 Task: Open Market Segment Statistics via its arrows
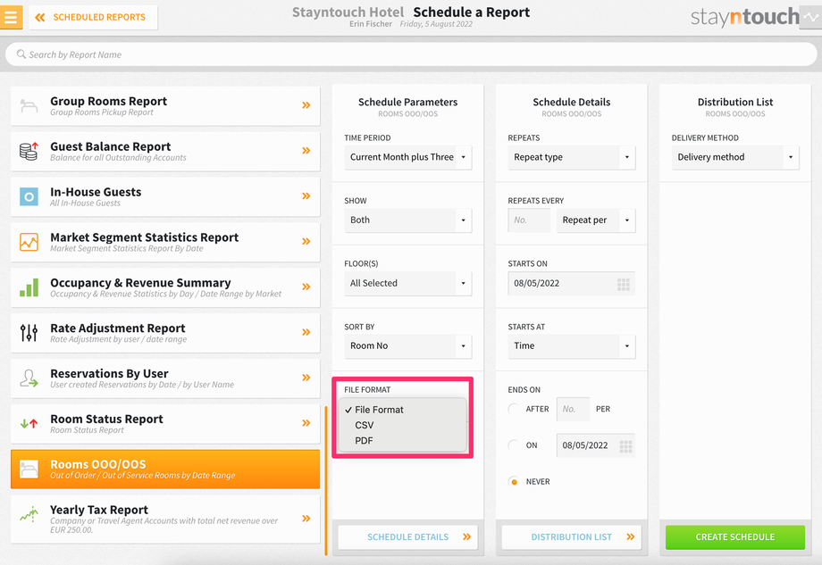(306, 241)
